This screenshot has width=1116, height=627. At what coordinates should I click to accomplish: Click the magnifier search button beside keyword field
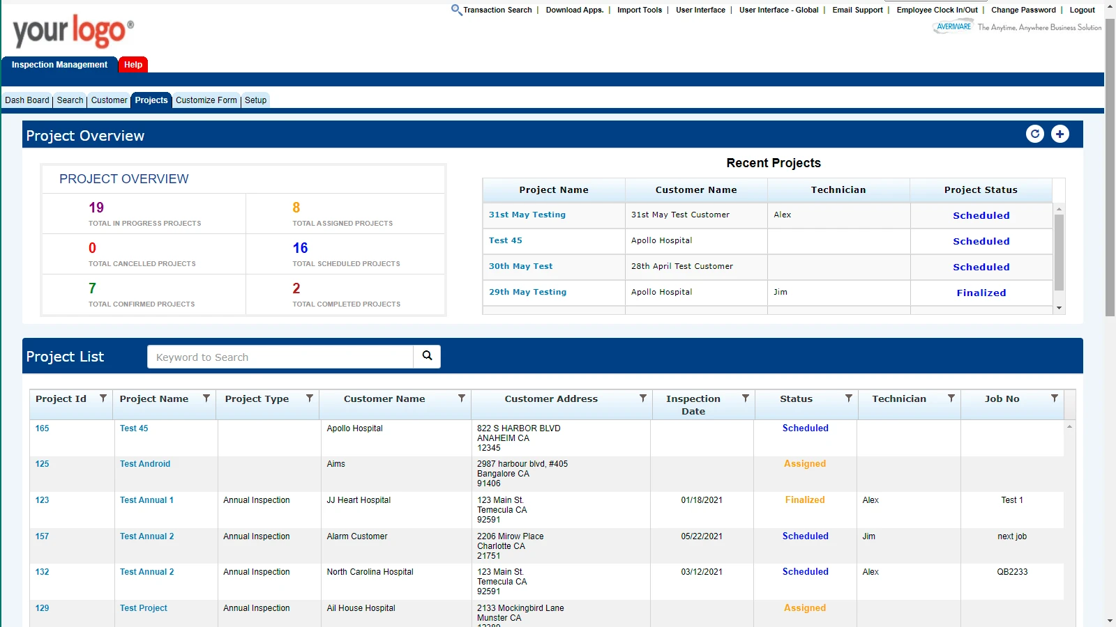pos(427,356)
